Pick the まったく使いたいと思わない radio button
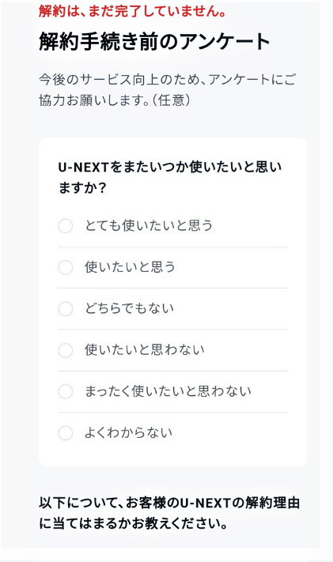The width and height of the screenshot is (333, 562). click(66, 391)
